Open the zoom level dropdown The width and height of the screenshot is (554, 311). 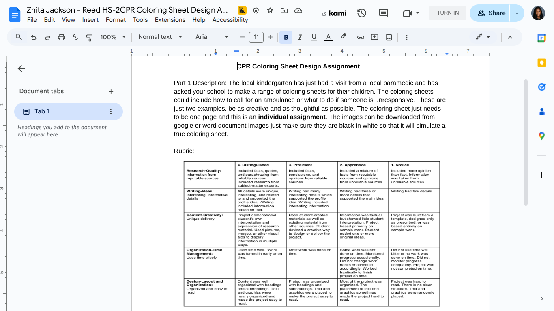point(113,37)
